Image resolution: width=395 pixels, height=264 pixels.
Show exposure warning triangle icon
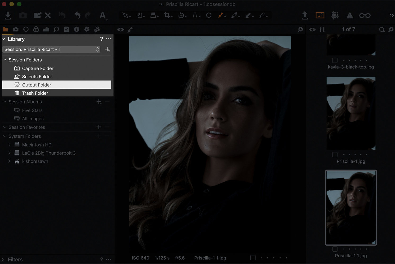tap(350, 16)
